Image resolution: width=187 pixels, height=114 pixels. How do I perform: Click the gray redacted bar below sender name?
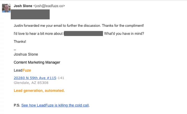click(30, 14)
